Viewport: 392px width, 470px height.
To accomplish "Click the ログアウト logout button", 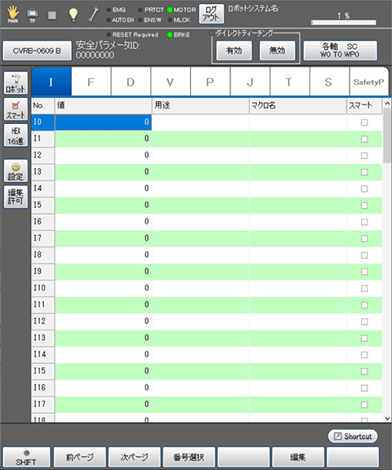I will 212,14.
